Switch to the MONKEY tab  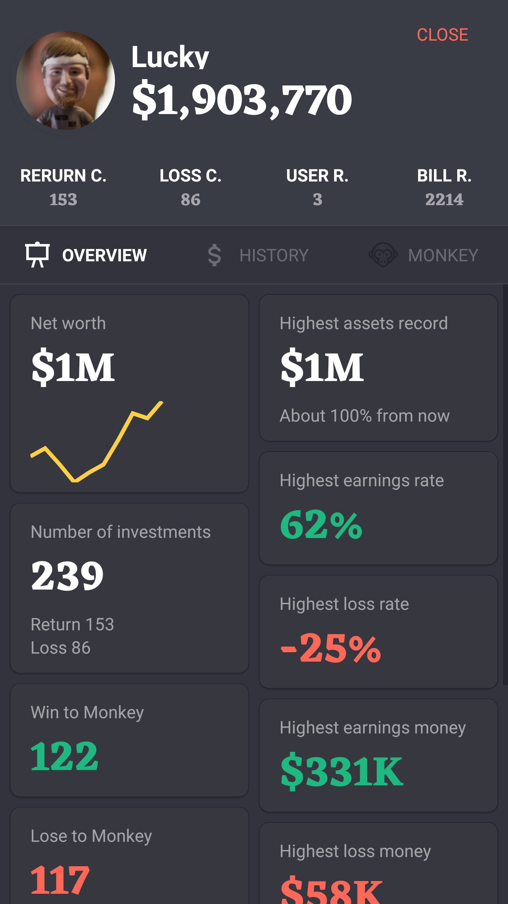pyautogui.click(x=443, y=255)
